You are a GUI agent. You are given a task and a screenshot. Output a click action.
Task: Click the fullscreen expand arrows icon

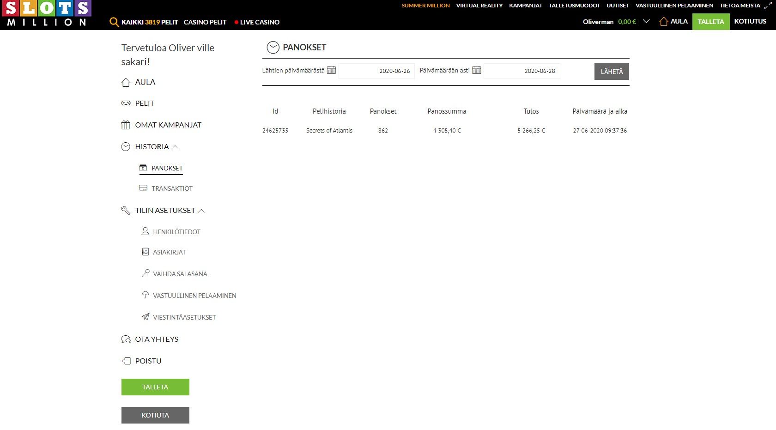click(768, 6)
